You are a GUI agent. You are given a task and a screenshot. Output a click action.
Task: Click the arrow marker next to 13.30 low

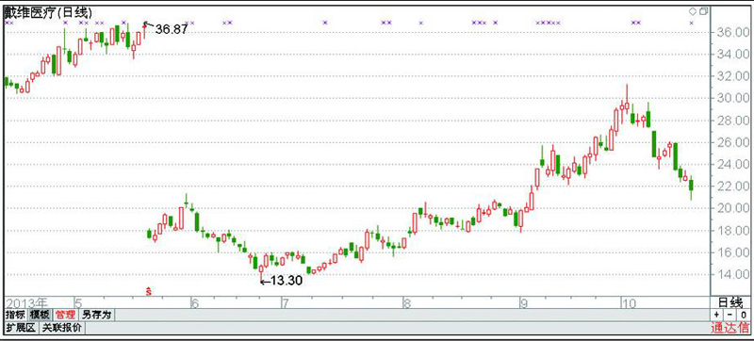(265, 282)
